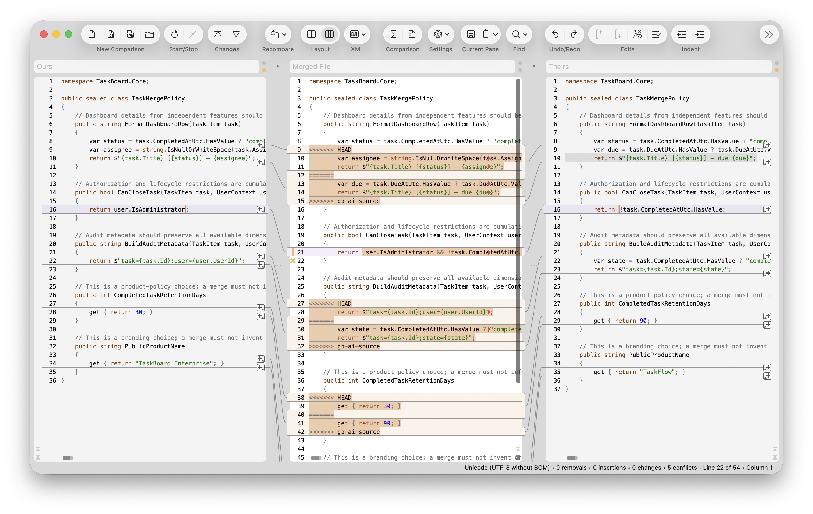The width and height of the screenshot is (813, 514).
Task: Click 'get { return "TaskBoard Enterprise"; }' in Ours
Action: tap(156, 363)
